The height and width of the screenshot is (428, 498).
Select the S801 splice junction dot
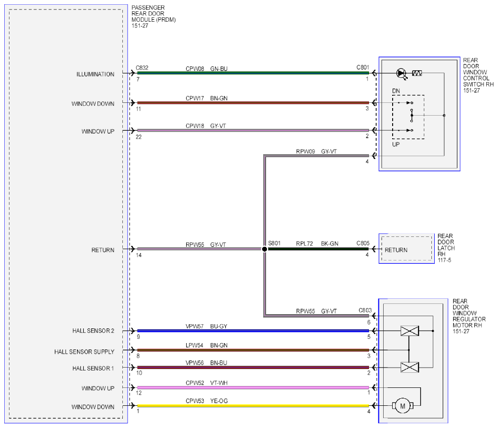point(265,249)
